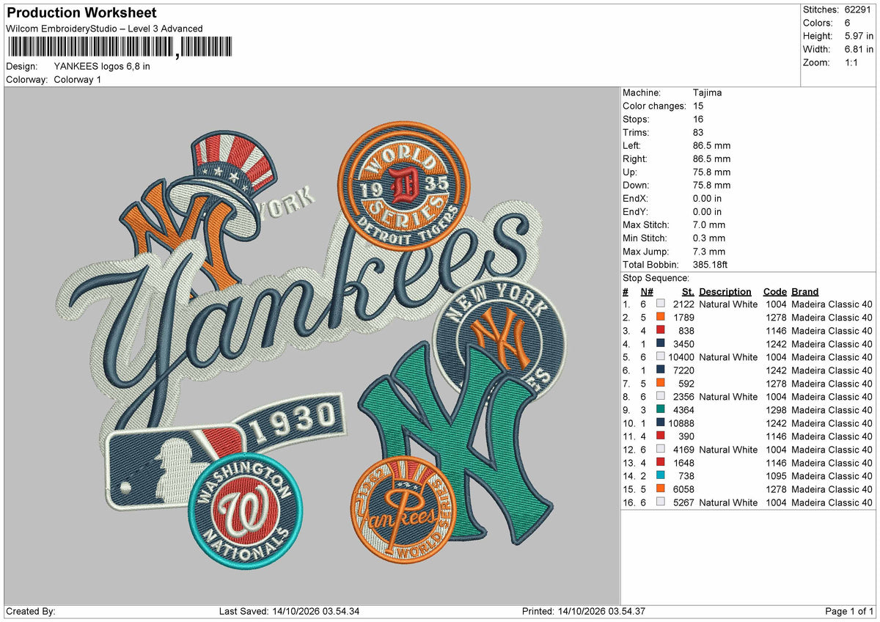Viewport: 880px width, 622px height.
Task: Click stitch count 10400 in stop 5
Action: [x=681, y=357]
